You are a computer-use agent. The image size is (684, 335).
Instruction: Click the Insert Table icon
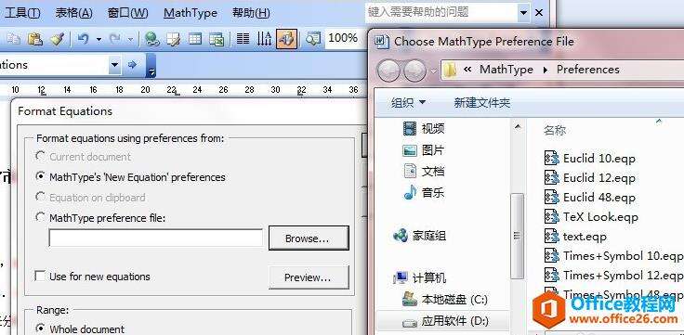[x=195, y=39]
